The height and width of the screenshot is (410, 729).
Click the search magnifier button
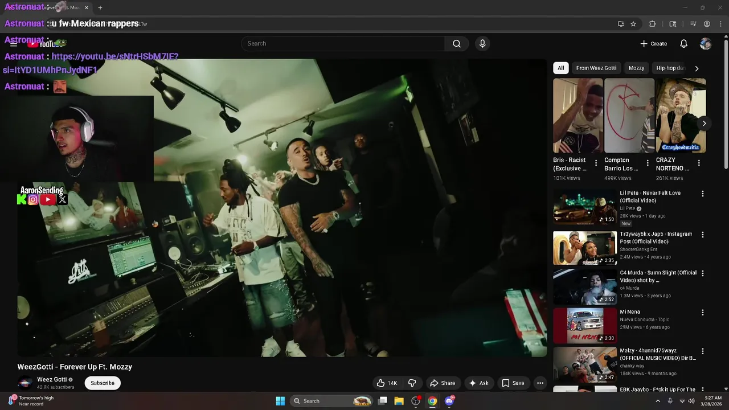tap(457, 44)
